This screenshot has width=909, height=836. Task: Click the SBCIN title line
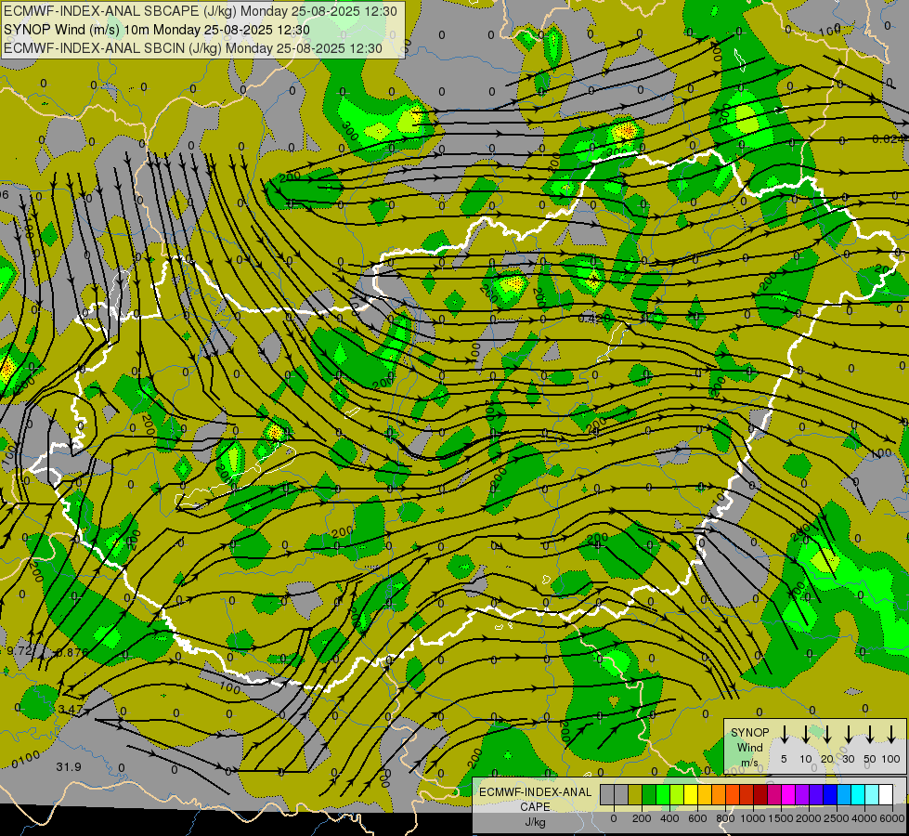click(193, 48)
